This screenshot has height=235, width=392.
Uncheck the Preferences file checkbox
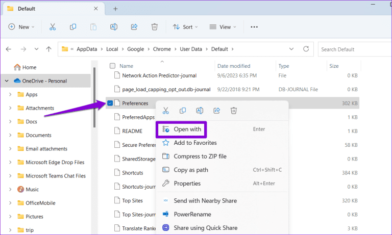[110, 103]
